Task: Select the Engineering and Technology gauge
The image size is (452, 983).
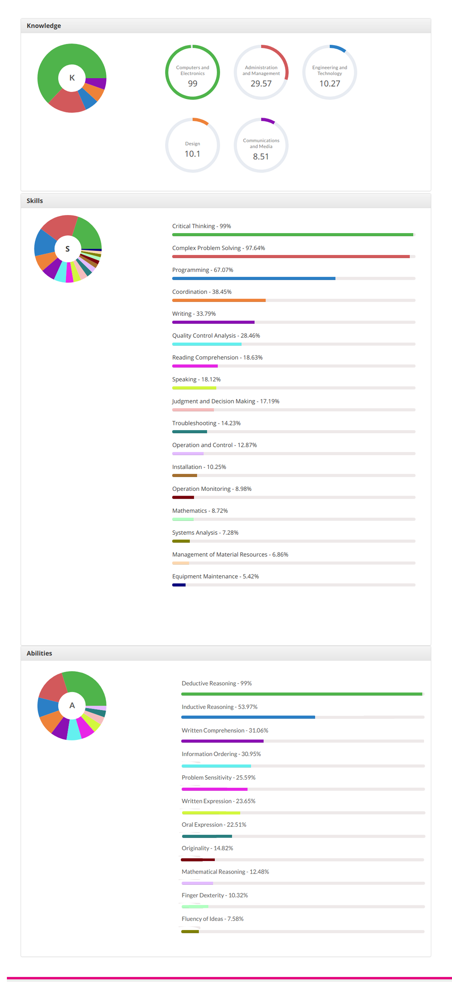Action: 329,72
